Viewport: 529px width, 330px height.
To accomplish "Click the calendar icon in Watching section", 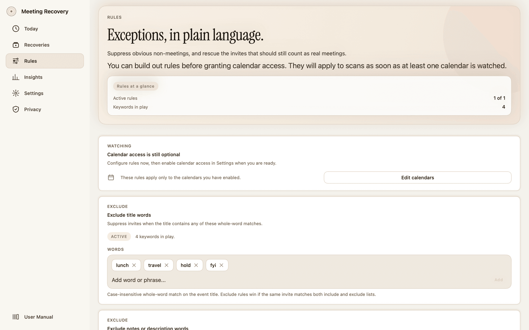I will pyautogui.click(x=111, y=178).
